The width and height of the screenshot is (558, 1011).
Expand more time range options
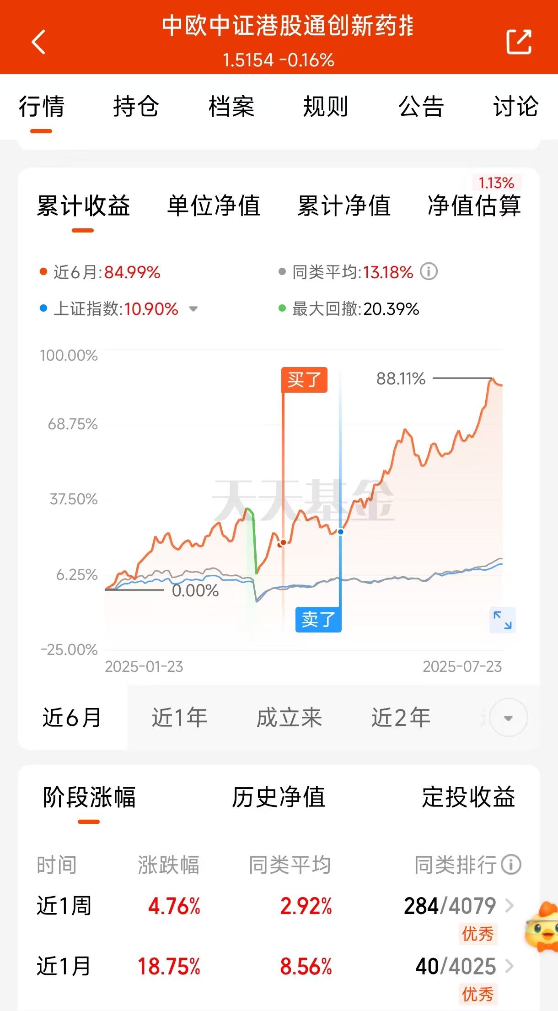tap(508, 718)
